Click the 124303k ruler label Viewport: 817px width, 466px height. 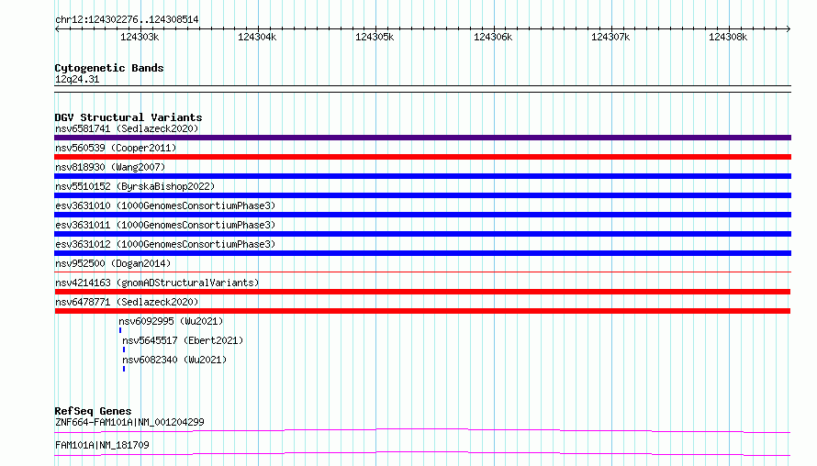pos(140,37)
